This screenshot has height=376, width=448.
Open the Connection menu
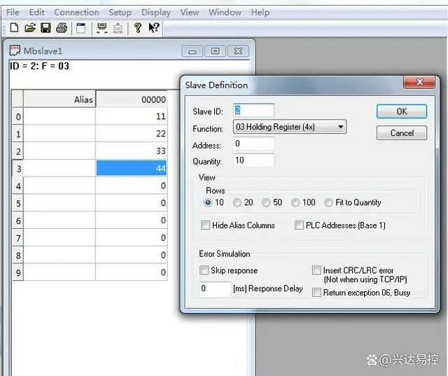76,13
